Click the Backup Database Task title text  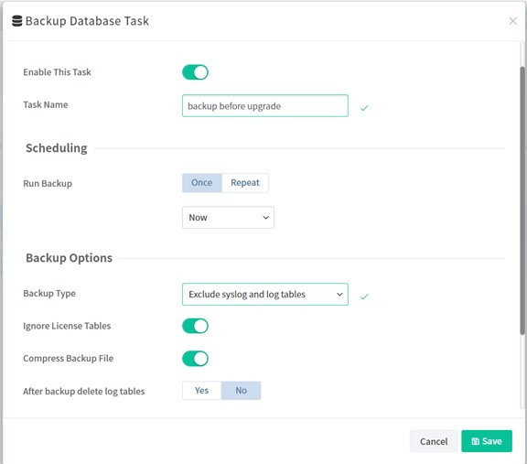[87, 21]
